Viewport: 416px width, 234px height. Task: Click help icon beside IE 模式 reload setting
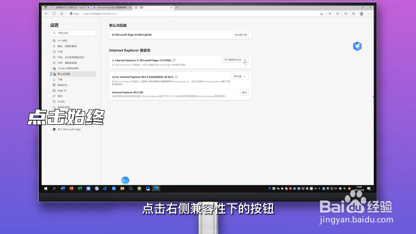click(x=177, y=77)
